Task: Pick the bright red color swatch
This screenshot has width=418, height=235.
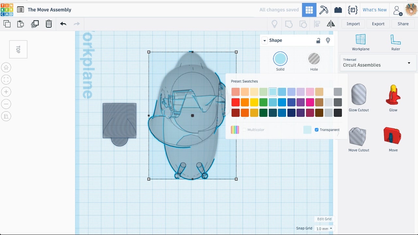Action: (x=235, y=102)
